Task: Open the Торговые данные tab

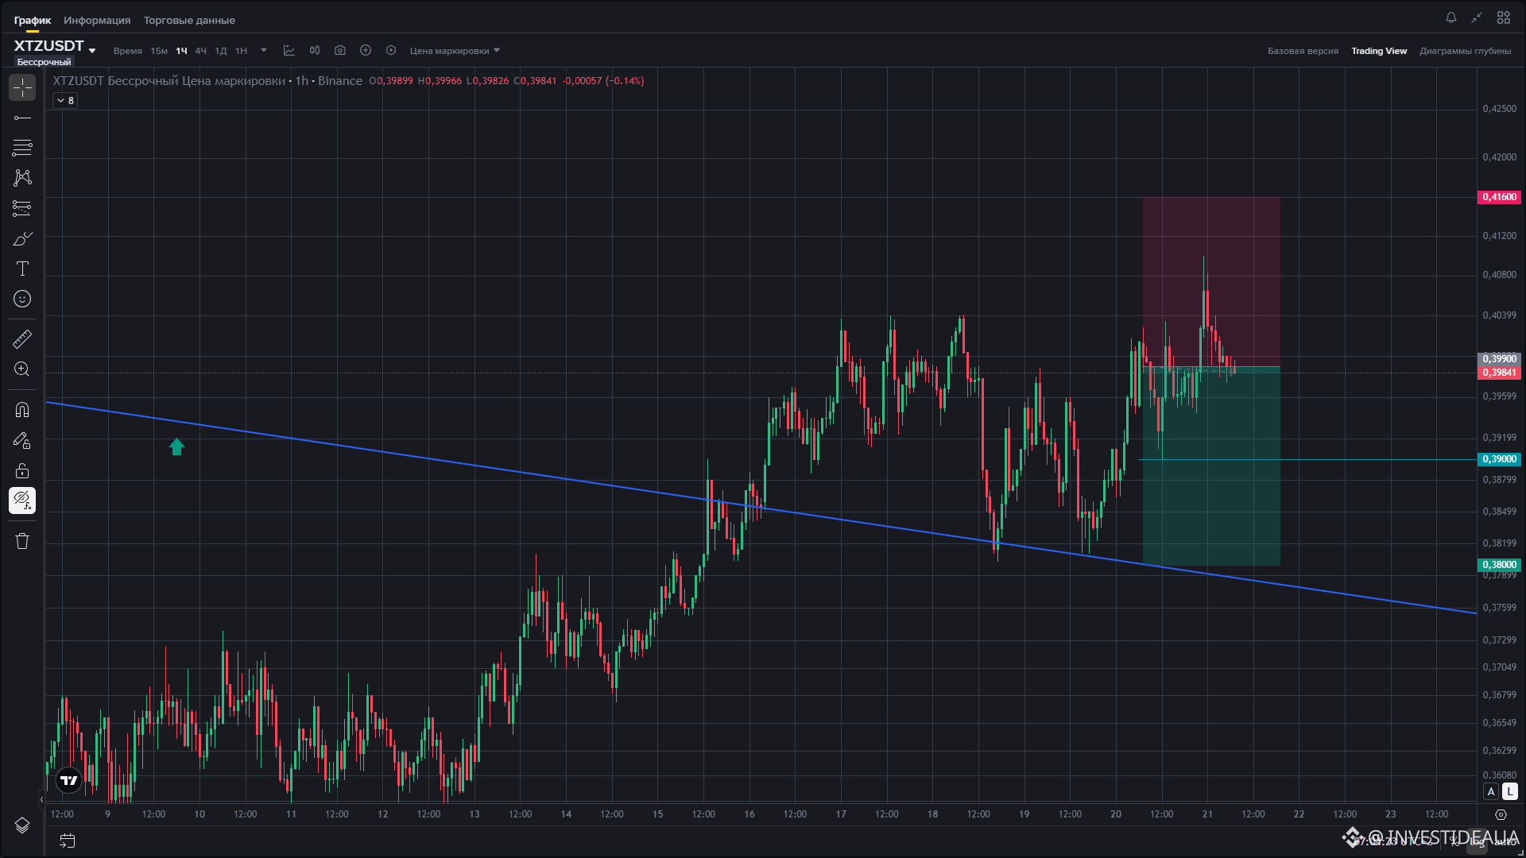Action: [x=189, y=20]
